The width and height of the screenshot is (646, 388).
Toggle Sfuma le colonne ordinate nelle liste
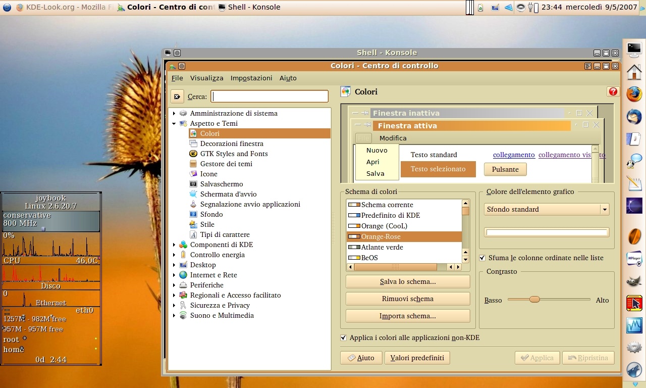482,258
